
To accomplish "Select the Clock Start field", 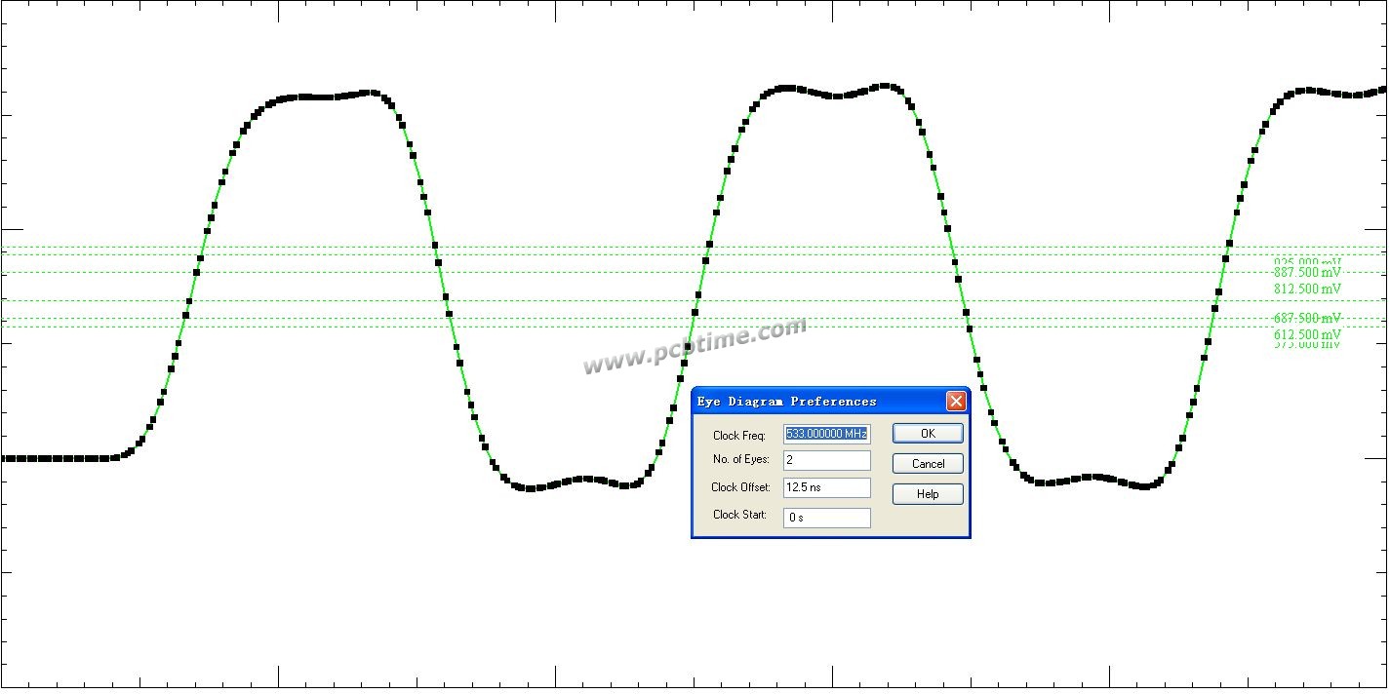I will (827, 518).
